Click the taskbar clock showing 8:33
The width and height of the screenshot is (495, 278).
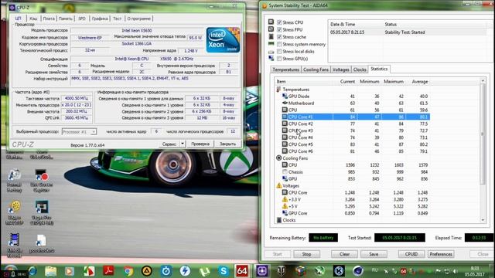pos(474,271)
